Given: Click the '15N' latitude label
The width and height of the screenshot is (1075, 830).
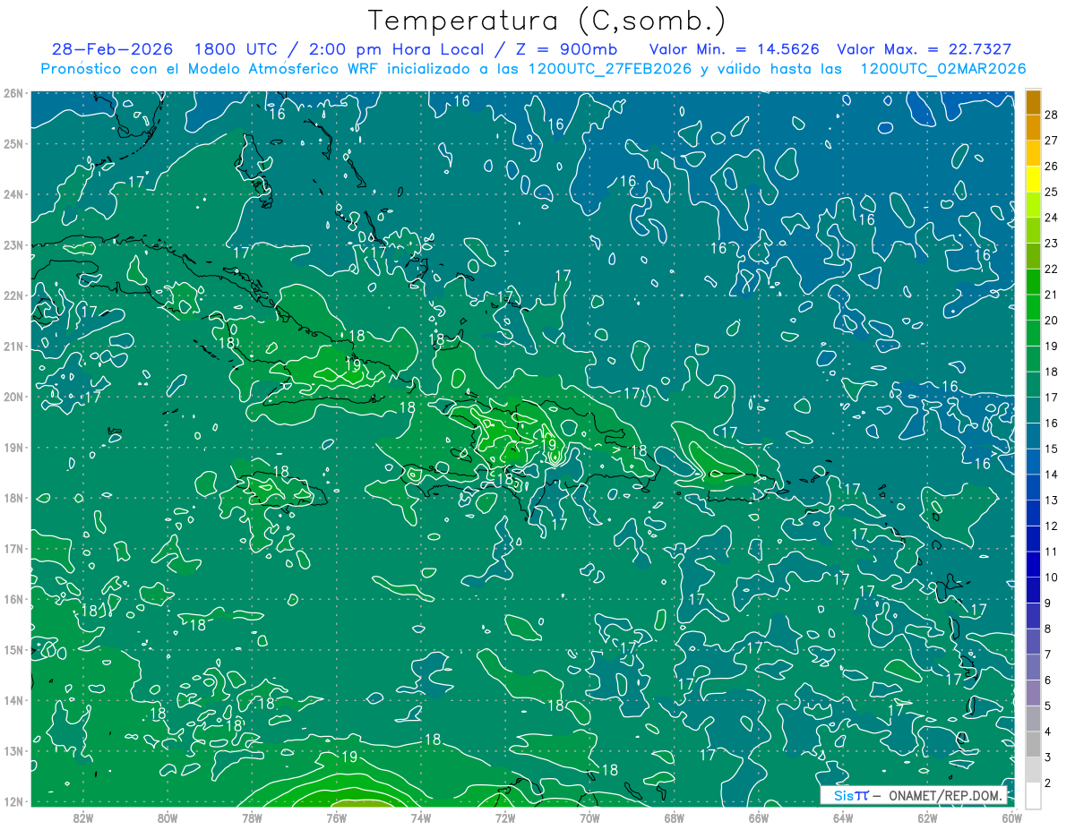Looking at the screenshot, I should [13, 649].
